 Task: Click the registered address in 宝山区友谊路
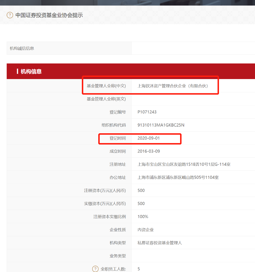pyautogui.click(x=184, y=164)
